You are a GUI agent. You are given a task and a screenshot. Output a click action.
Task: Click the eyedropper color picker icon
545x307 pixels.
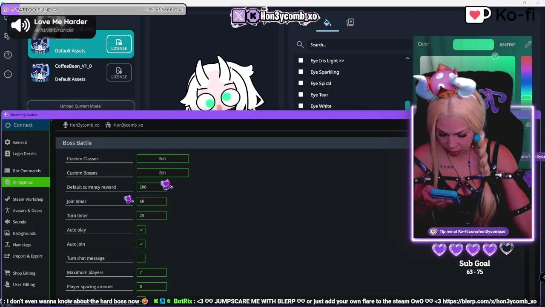pos(528,44)
